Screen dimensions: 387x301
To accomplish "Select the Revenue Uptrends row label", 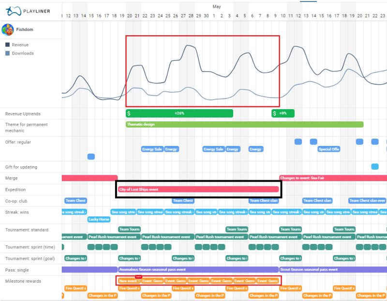I will coord(23,114).
